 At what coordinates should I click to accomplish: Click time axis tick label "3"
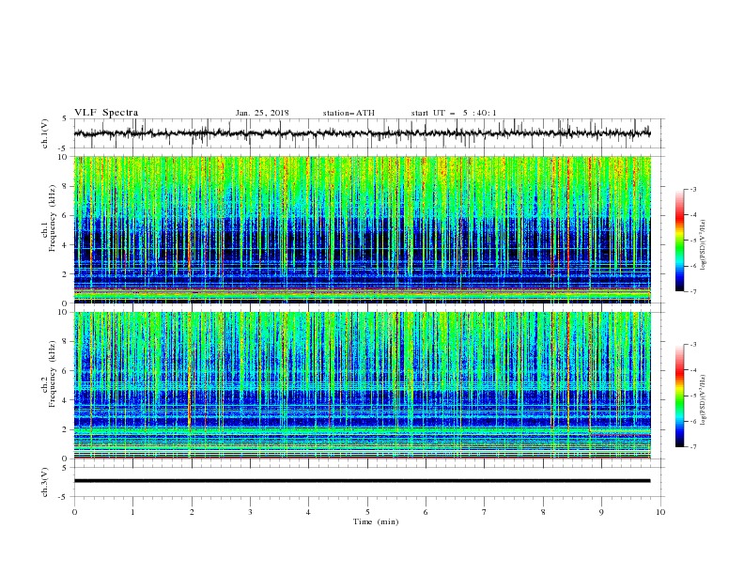pos(251,512)
